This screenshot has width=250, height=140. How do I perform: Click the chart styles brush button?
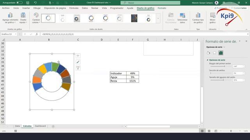click(x=78, y=62)
